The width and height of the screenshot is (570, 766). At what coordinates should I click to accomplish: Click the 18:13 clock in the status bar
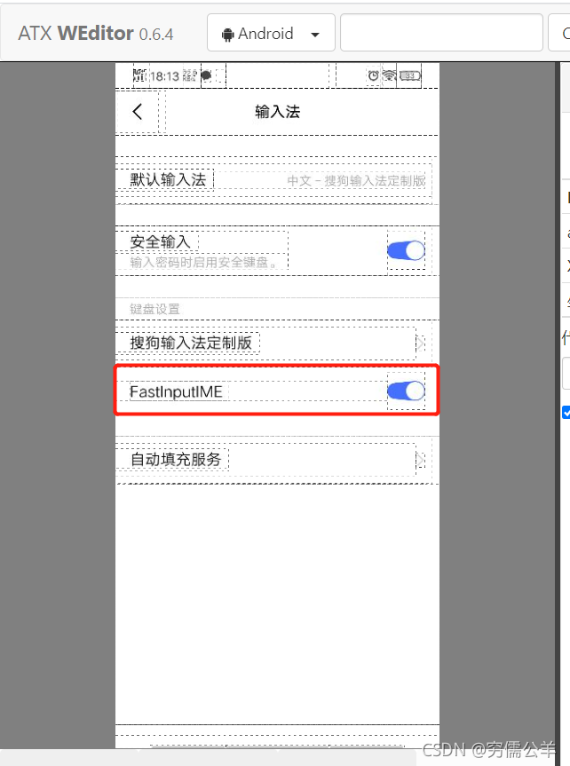[165, 76]
